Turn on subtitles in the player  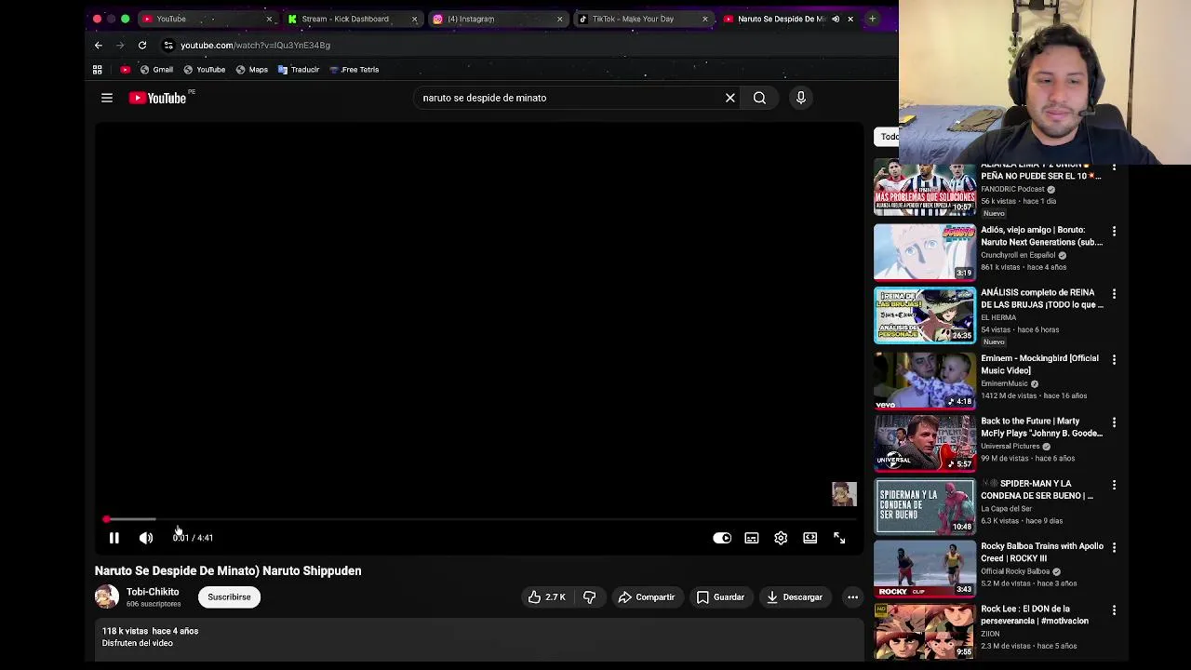[x=752, y=538]
